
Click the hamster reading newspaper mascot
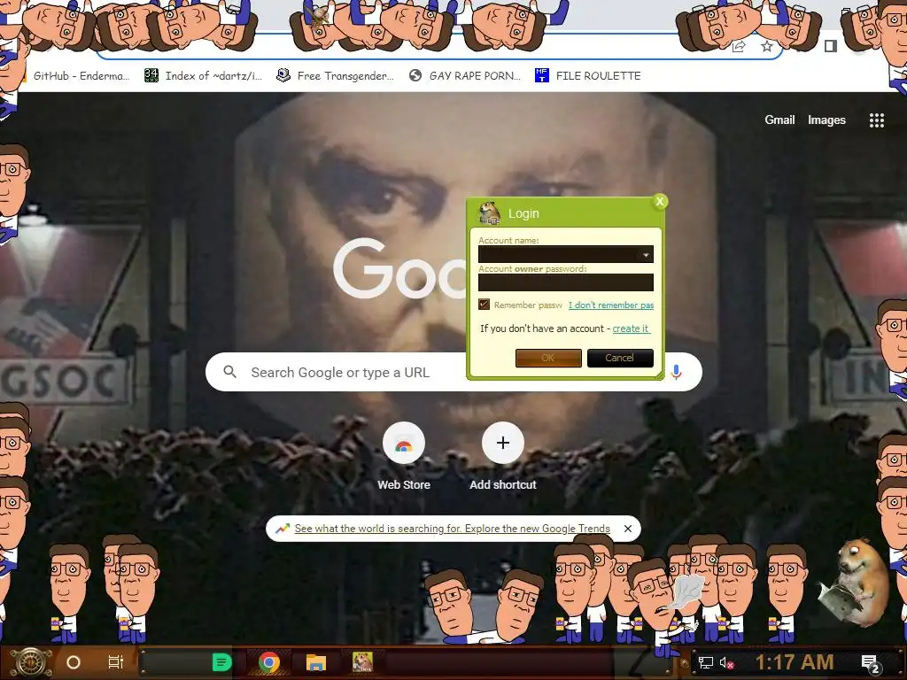coord(853,582)
